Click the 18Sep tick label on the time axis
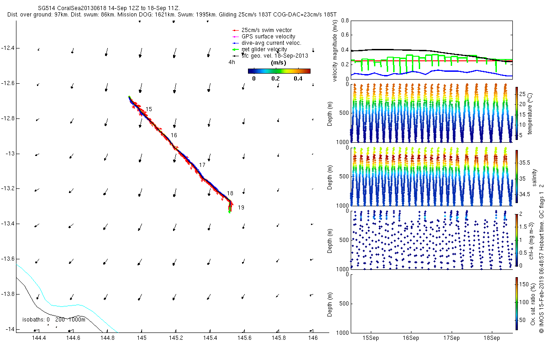The image size is (548, 343). click(492, 338)
